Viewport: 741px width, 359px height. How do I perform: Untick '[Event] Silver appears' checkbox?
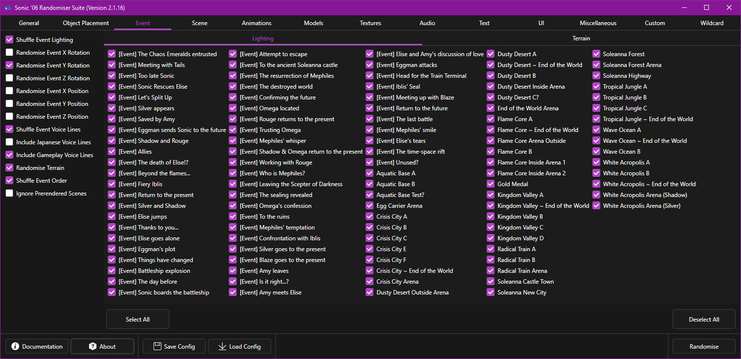click(x=112, y=108)
